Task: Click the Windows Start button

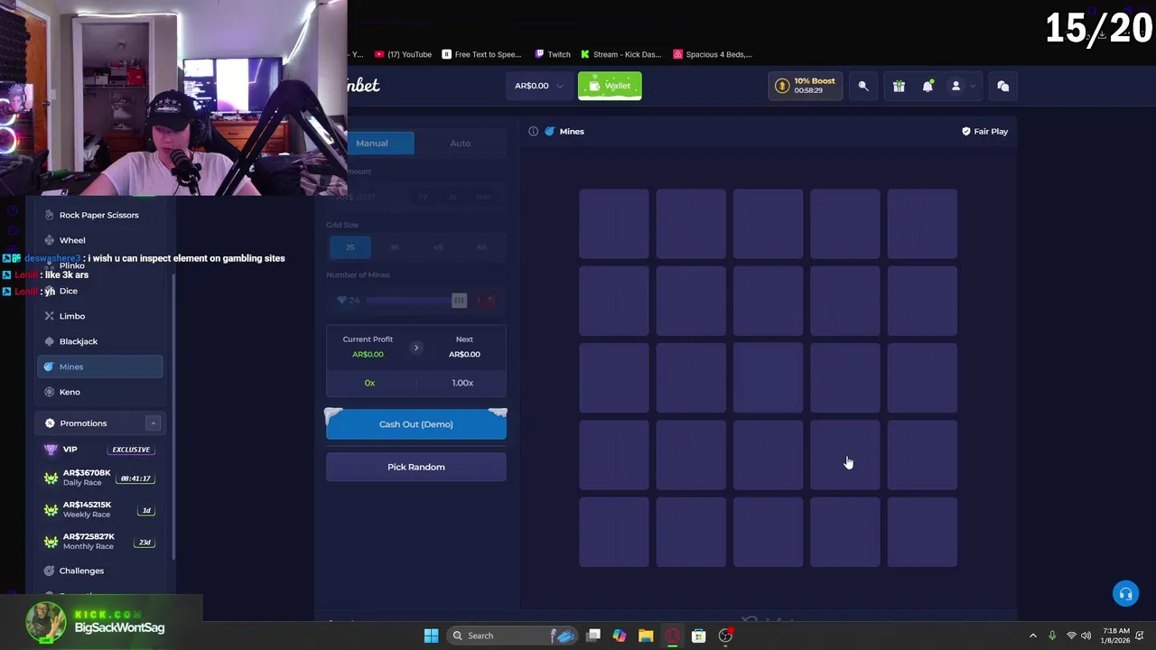Action: click(431, 636)
